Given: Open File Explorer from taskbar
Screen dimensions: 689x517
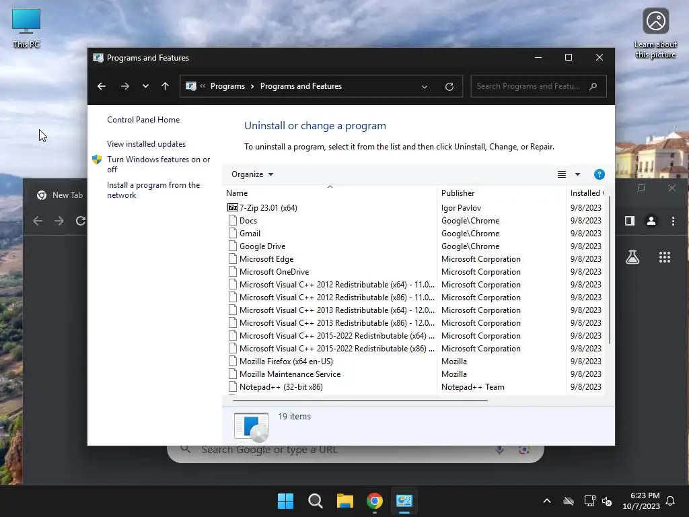Looking at the screenshot, I should 345,501.
